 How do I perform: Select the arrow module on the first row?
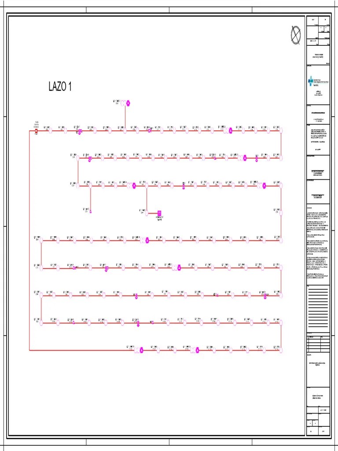(x=80, y=132)
